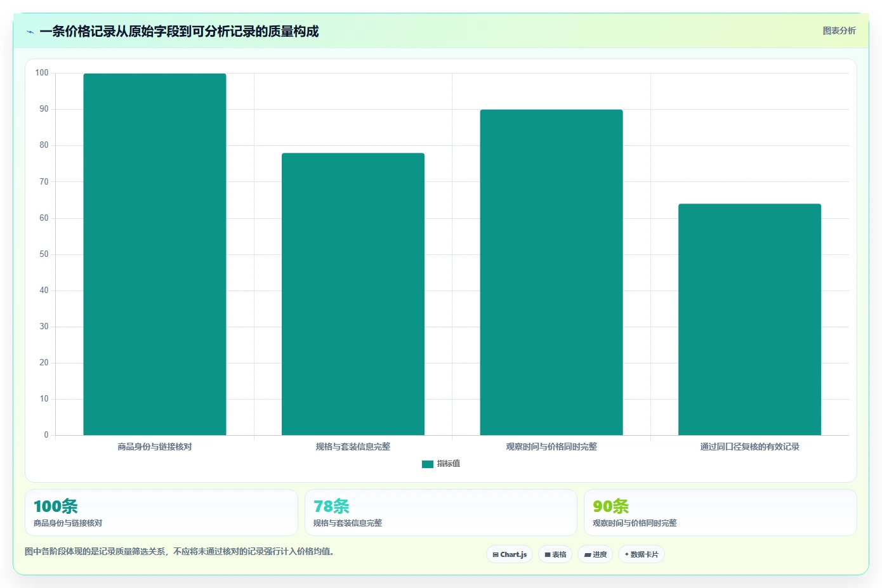This screenshot has width=882, height=588.
Task: Open the 100条 data card
Action: point(161,513)
